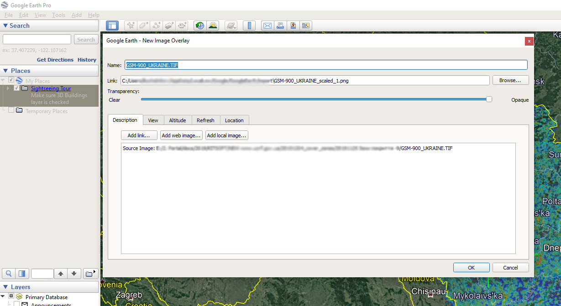Click the Announcements envelope layer icon
561x306 pixels.
coord(26,304)
